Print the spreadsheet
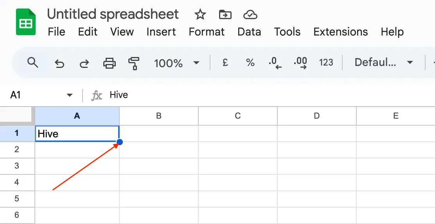435x224 pixels. click(x=109, y=63)
